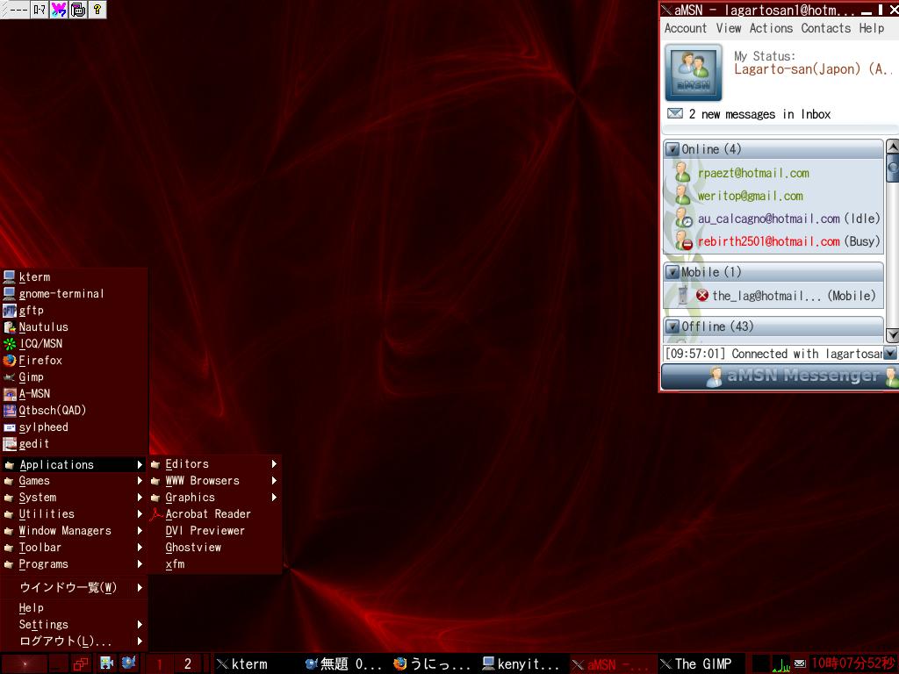Click The GIMP taskbar button
Screen dimensions: 899x674
(x=701, y=663)
